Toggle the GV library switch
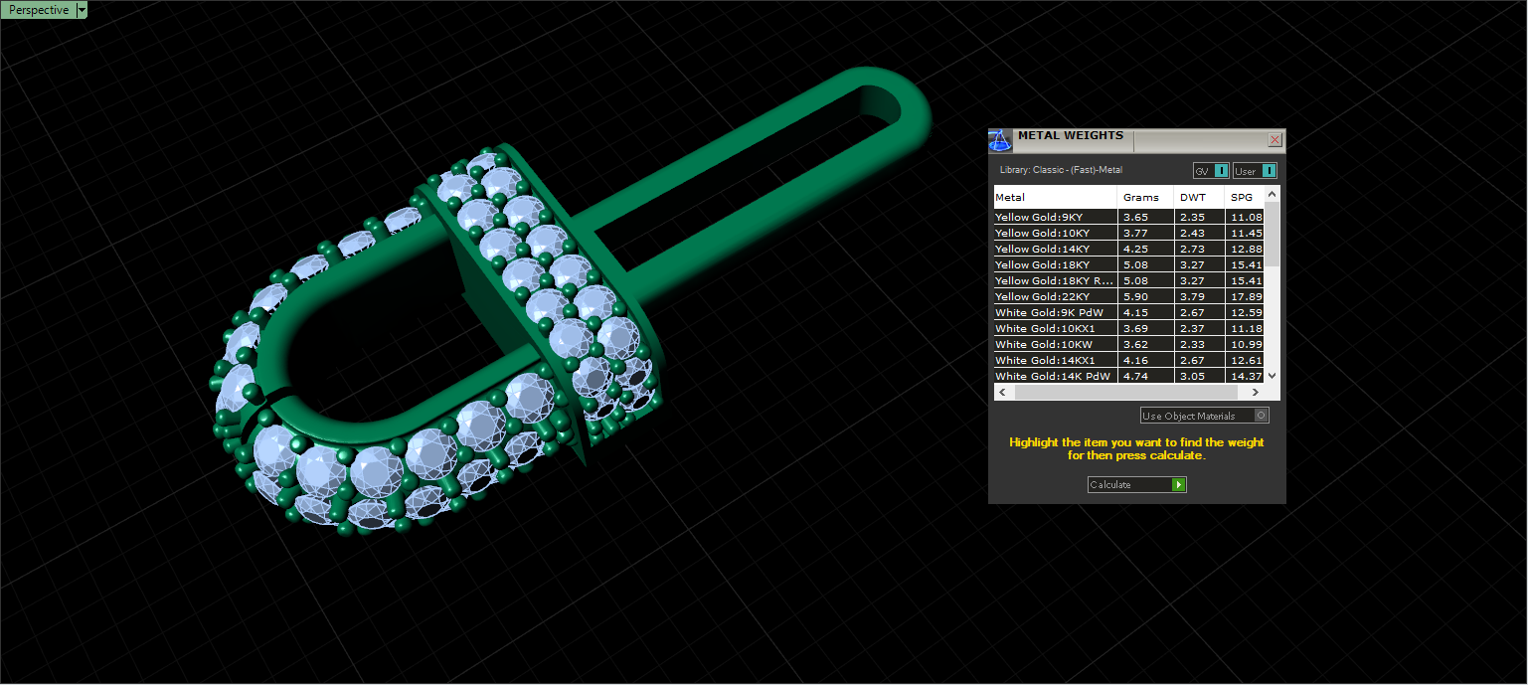Image resolution: width=1528 pixels, height=685 pixels. click(1212, 171)
